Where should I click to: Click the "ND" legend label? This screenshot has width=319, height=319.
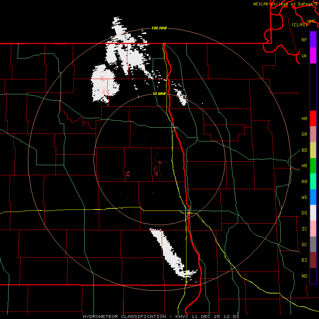(x=304, y=276)
